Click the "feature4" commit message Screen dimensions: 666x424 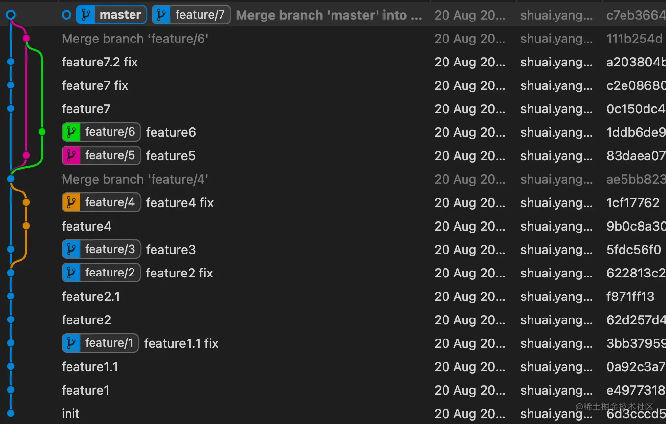[87, 226]
